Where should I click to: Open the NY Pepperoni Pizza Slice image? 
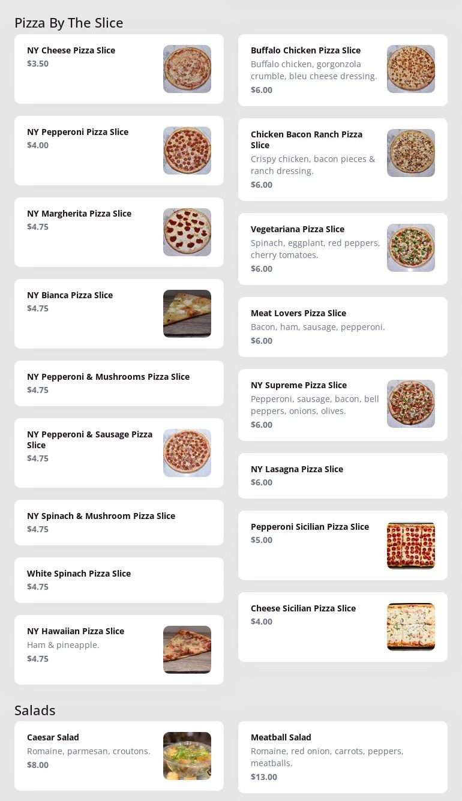187,151
